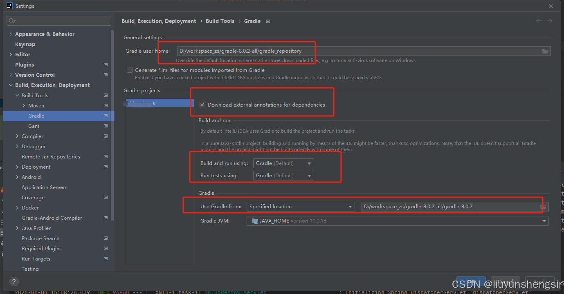The height and width of the screenshot is (294, 564).
Task: Click breadcrumb project-level icon after Gradle
Action: (268, 21)
